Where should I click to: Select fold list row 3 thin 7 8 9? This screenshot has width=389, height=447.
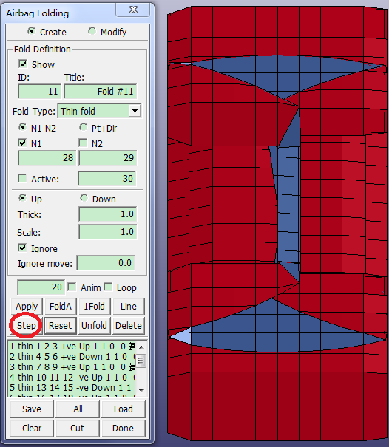pyautogui.click(x=71, y=367)
